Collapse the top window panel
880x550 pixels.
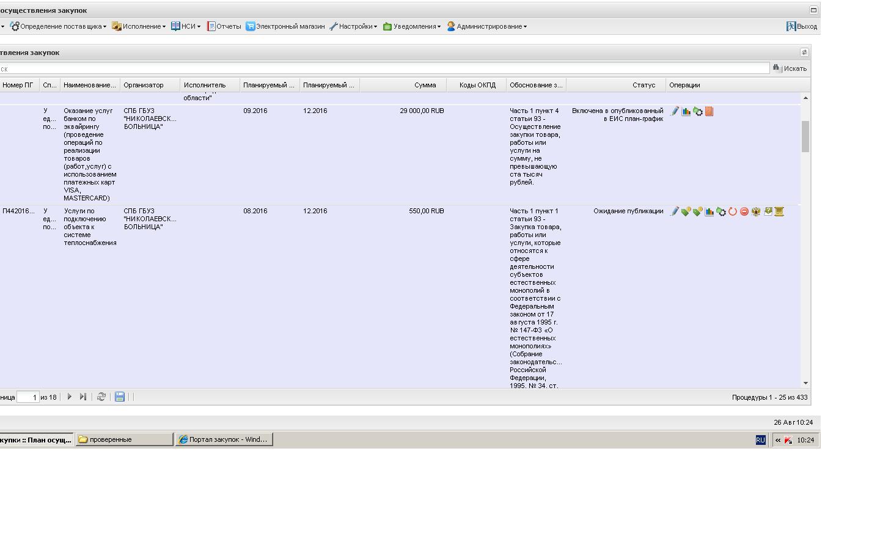click(813, 10)
